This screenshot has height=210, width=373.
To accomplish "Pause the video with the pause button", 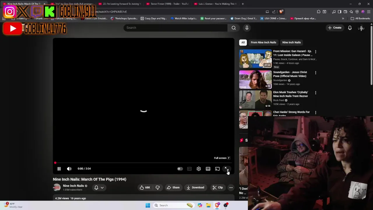I will [59, 169].
